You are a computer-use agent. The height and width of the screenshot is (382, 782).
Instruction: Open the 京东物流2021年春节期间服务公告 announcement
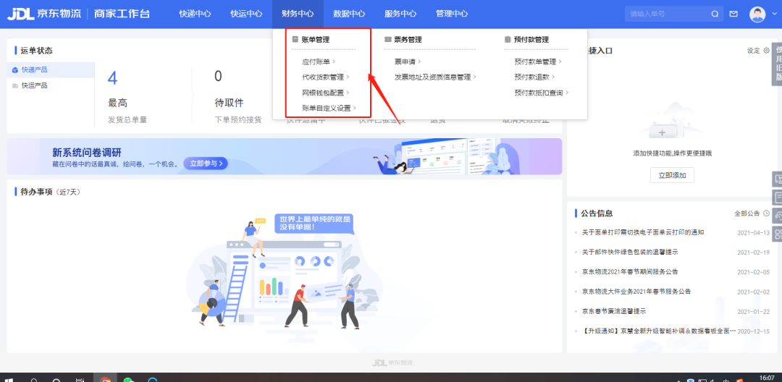[630, 272]
